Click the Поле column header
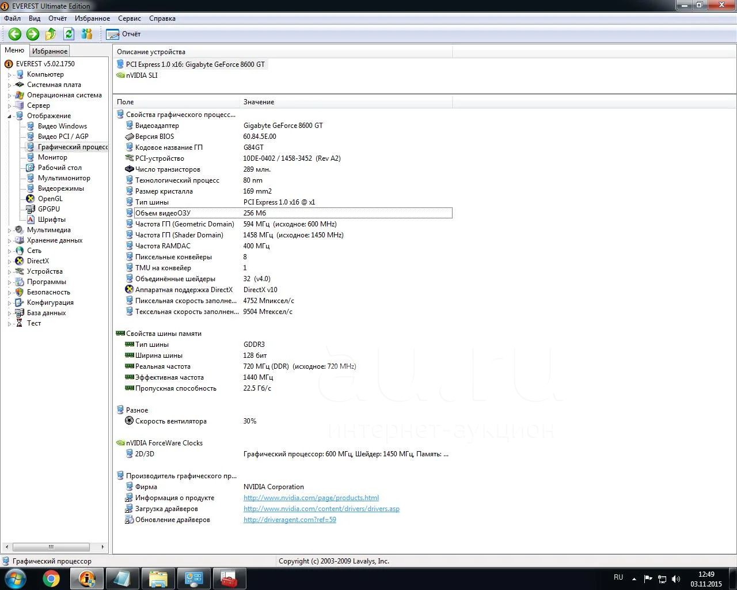 click(176, 102)
